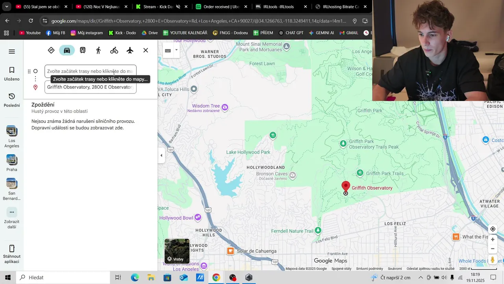Screen dimensions: 504x284
Task: Switch to the IRLhosting Bitrate tab
Action: point(341,7)
